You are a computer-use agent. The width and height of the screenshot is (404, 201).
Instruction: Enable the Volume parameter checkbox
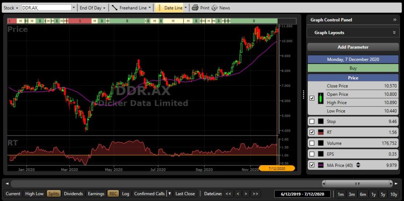(312, 143)
